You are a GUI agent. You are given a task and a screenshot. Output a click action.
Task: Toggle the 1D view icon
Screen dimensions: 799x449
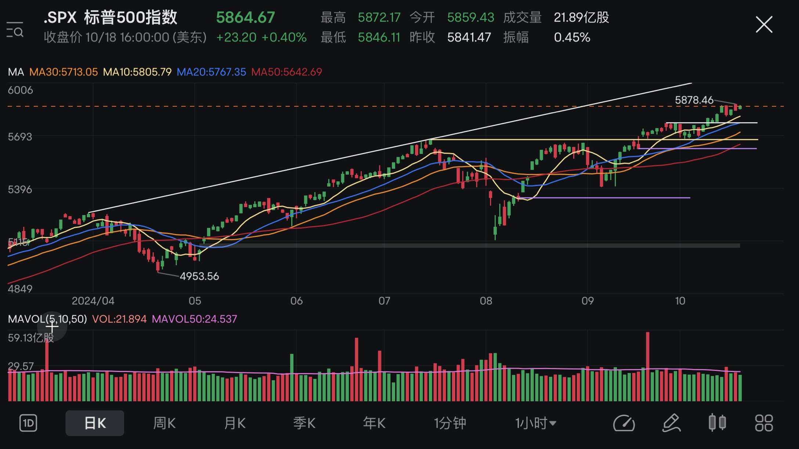(x=28, y=423)
